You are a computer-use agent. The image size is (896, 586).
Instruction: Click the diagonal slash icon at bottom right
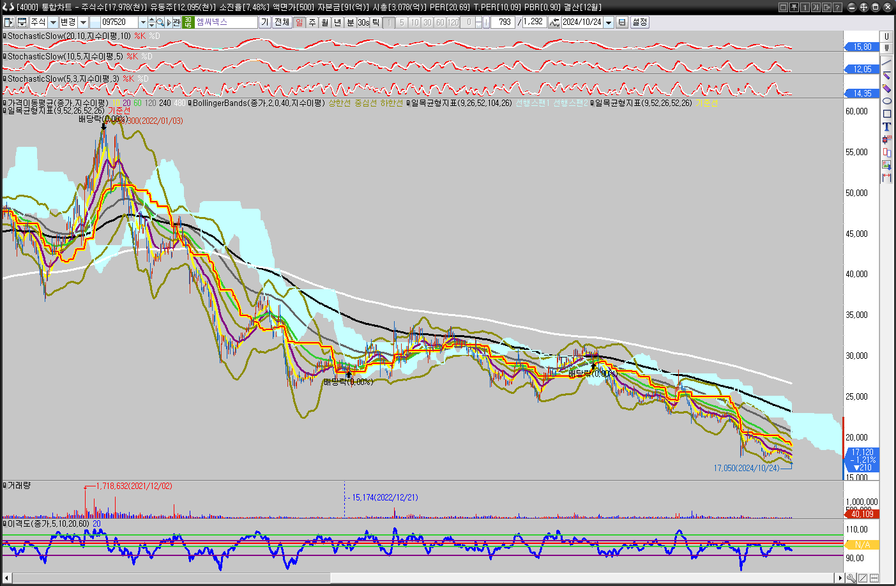coord(863,578)
